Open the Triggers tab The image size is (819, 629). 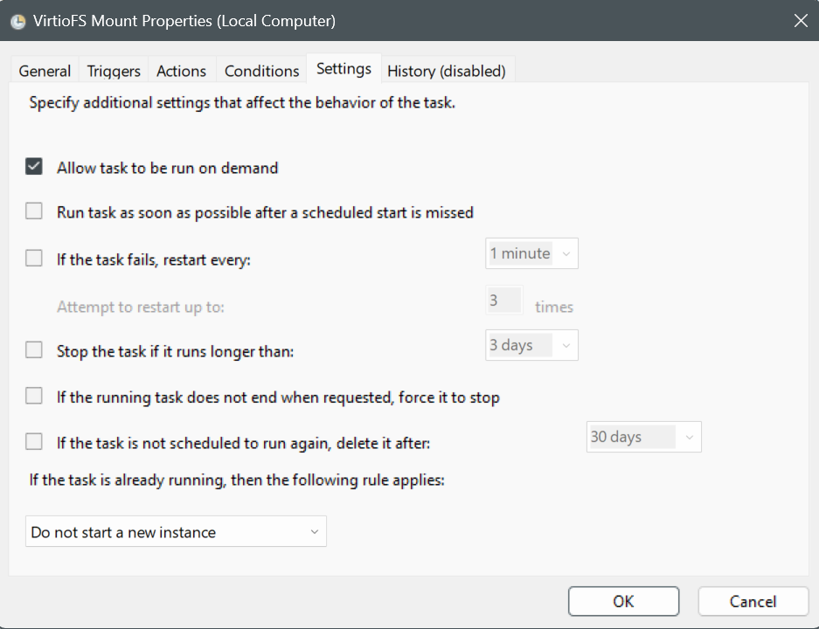[x=114, y=71]
